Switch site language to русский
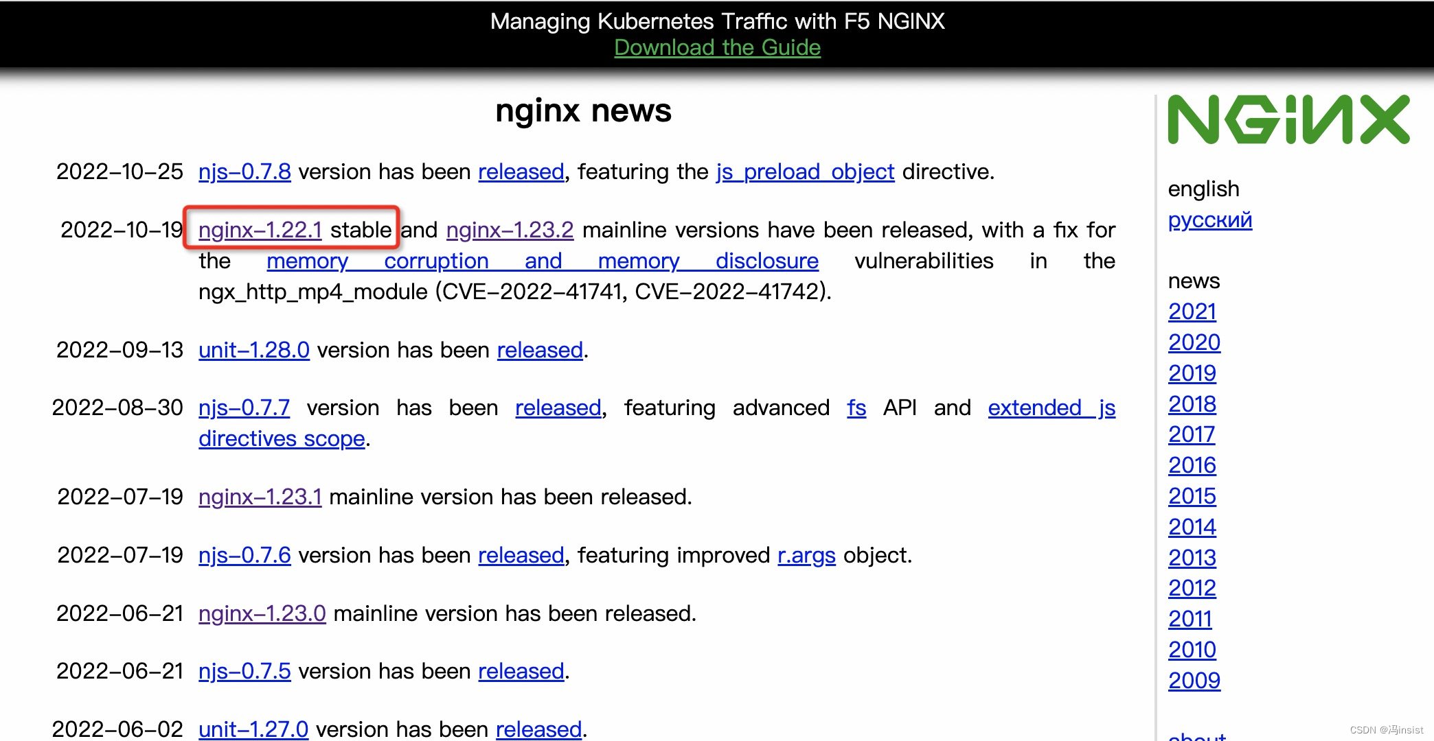 pyautogui.click(x=1209, y=220)
